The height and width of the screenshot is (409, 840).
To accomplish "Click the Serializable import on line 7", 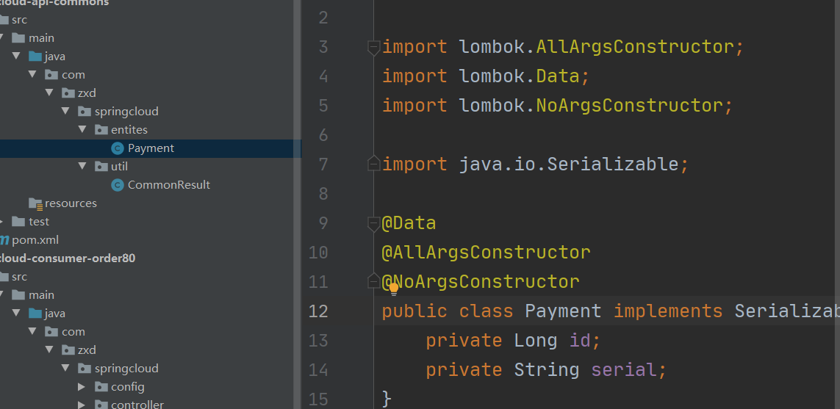I will pyautogui.click(x=613, y=164).
